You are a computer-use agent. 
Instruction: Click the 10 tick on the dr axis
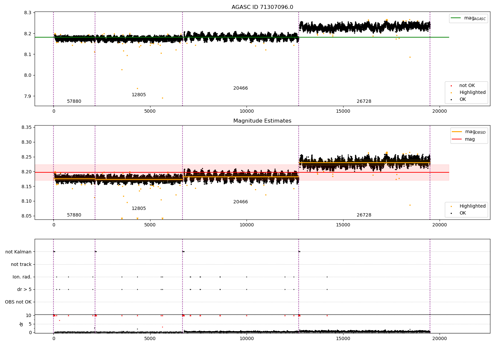pyautogui.click(x=29, y=315)
